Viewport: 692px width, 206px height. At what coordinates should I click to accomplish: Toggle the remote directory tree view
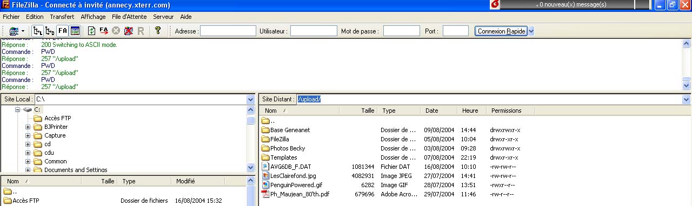coord(50,31)
